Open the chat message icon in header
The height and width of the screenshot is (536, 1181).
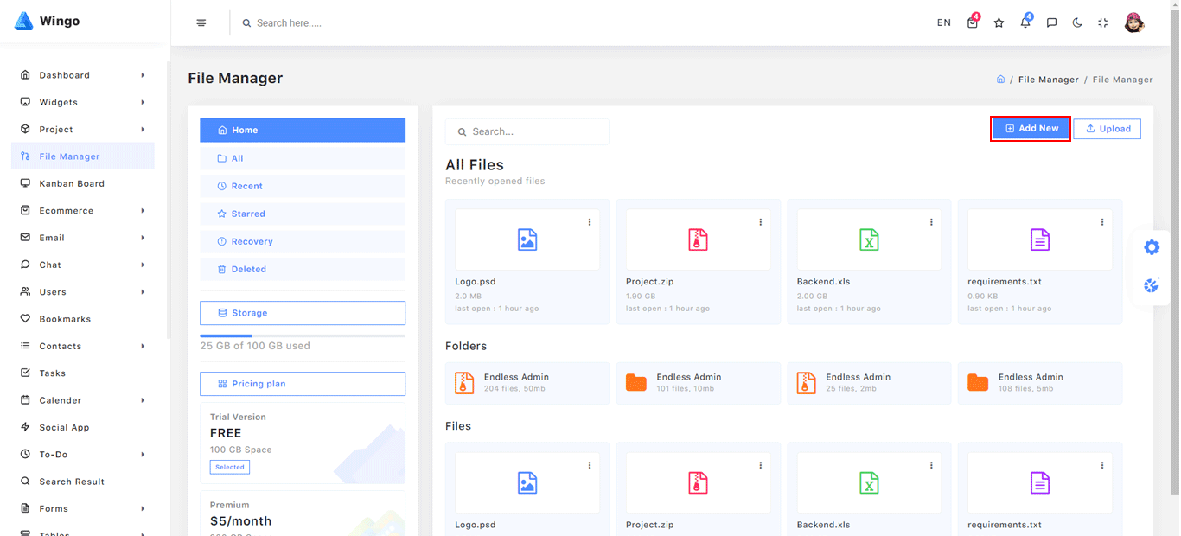point(1051,23)
